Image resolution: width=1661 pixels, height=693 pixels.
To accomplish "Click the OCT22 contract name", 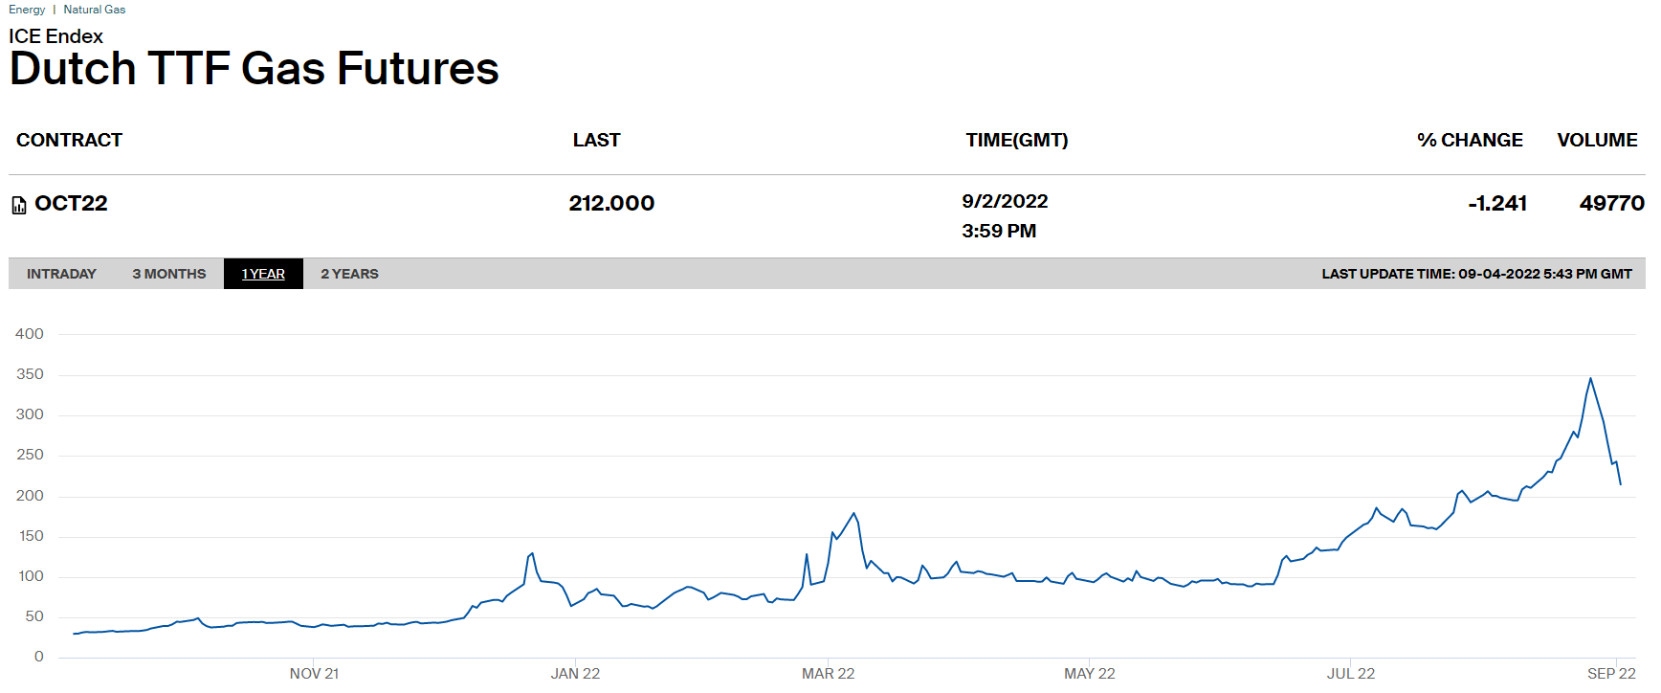I will tap(71, 203).
